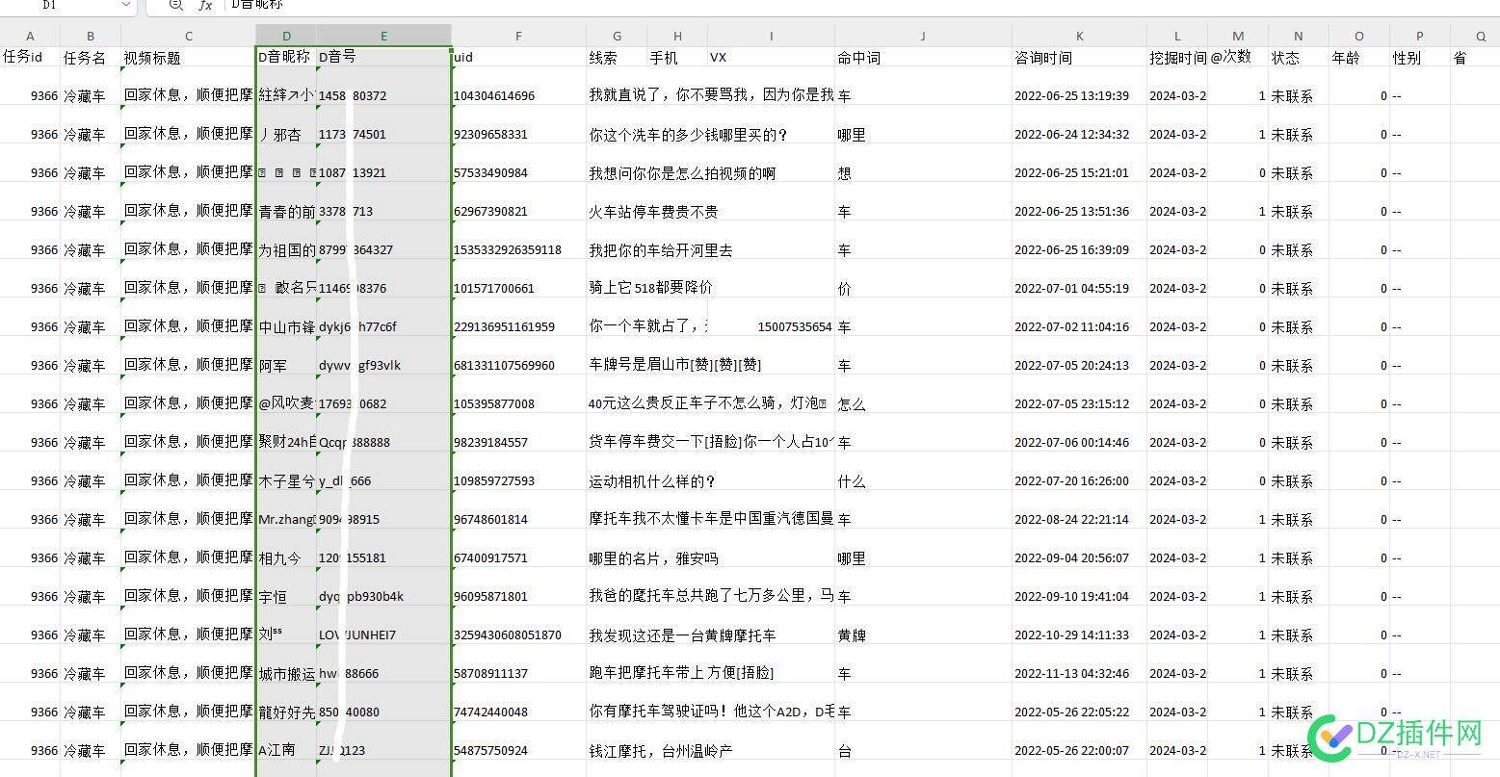The width and height of the screenshot is (1500, 777).
Task: Click the 视频标题 header cell
Action: click(x=188, y=57)
